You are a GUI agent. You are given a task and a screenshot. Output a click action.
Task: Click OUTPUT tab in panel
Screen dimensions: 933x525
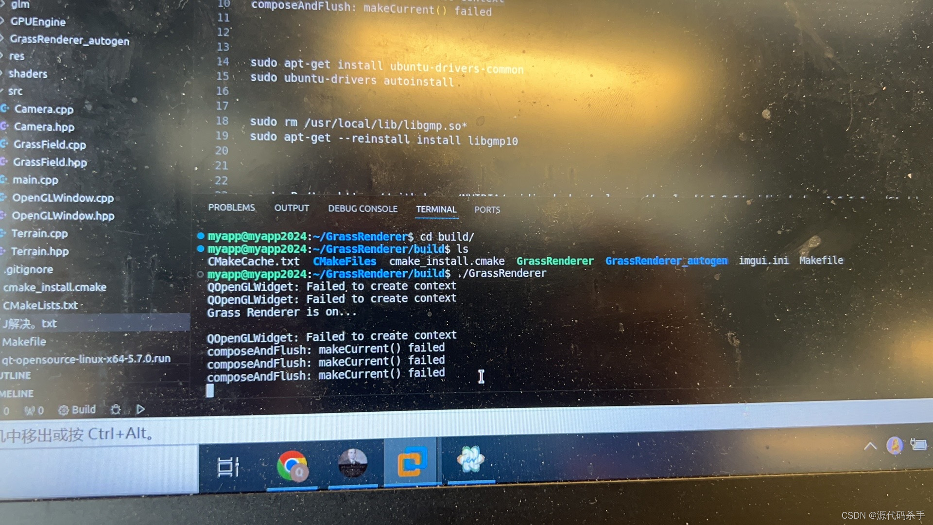[x=292, y=209]
